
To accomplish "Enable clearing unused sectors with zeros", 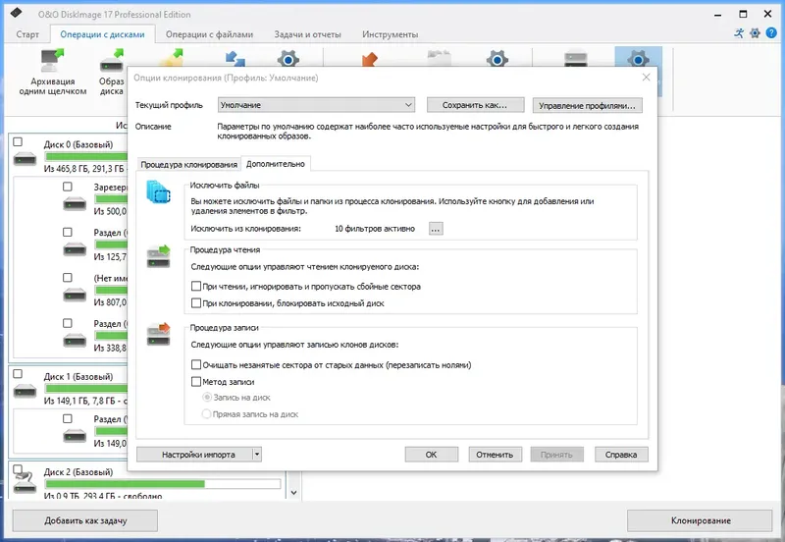I will pos(196,364).
